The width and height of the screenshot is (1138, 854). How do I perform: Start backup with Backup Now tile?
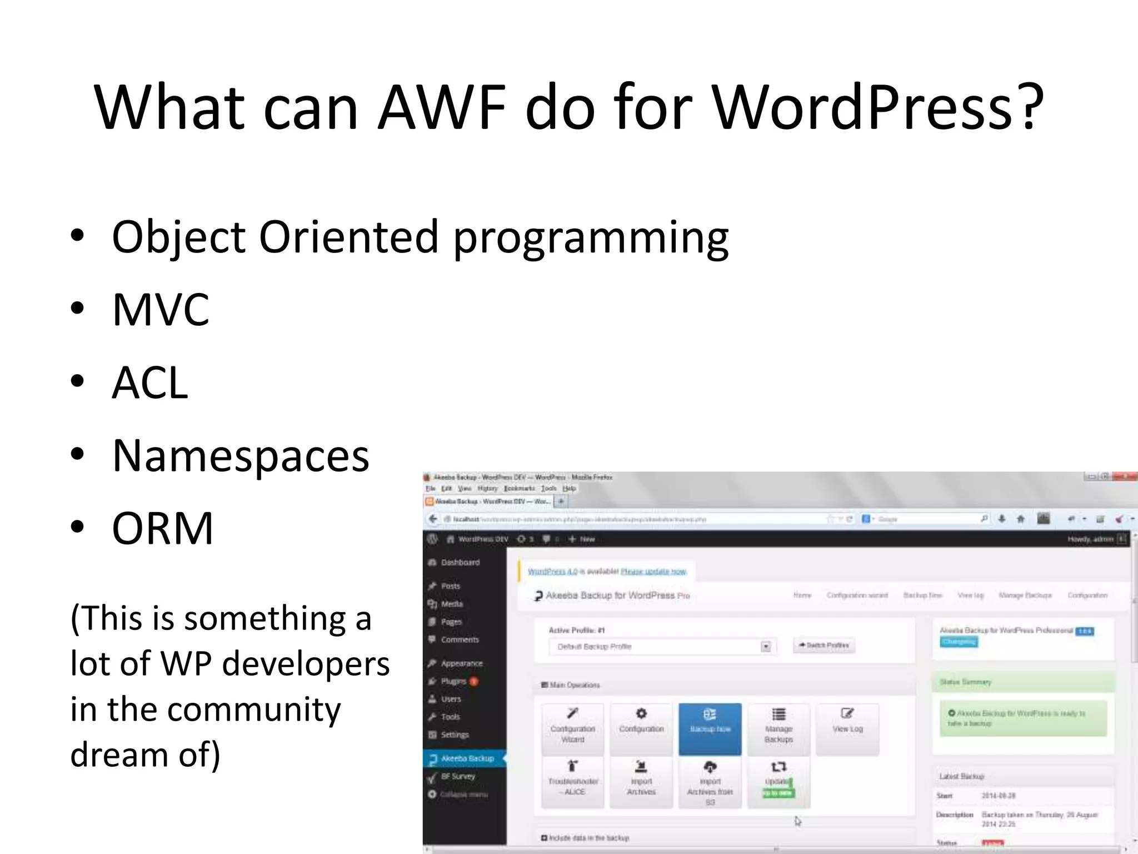pyautogui.click(x=710, y=729)
